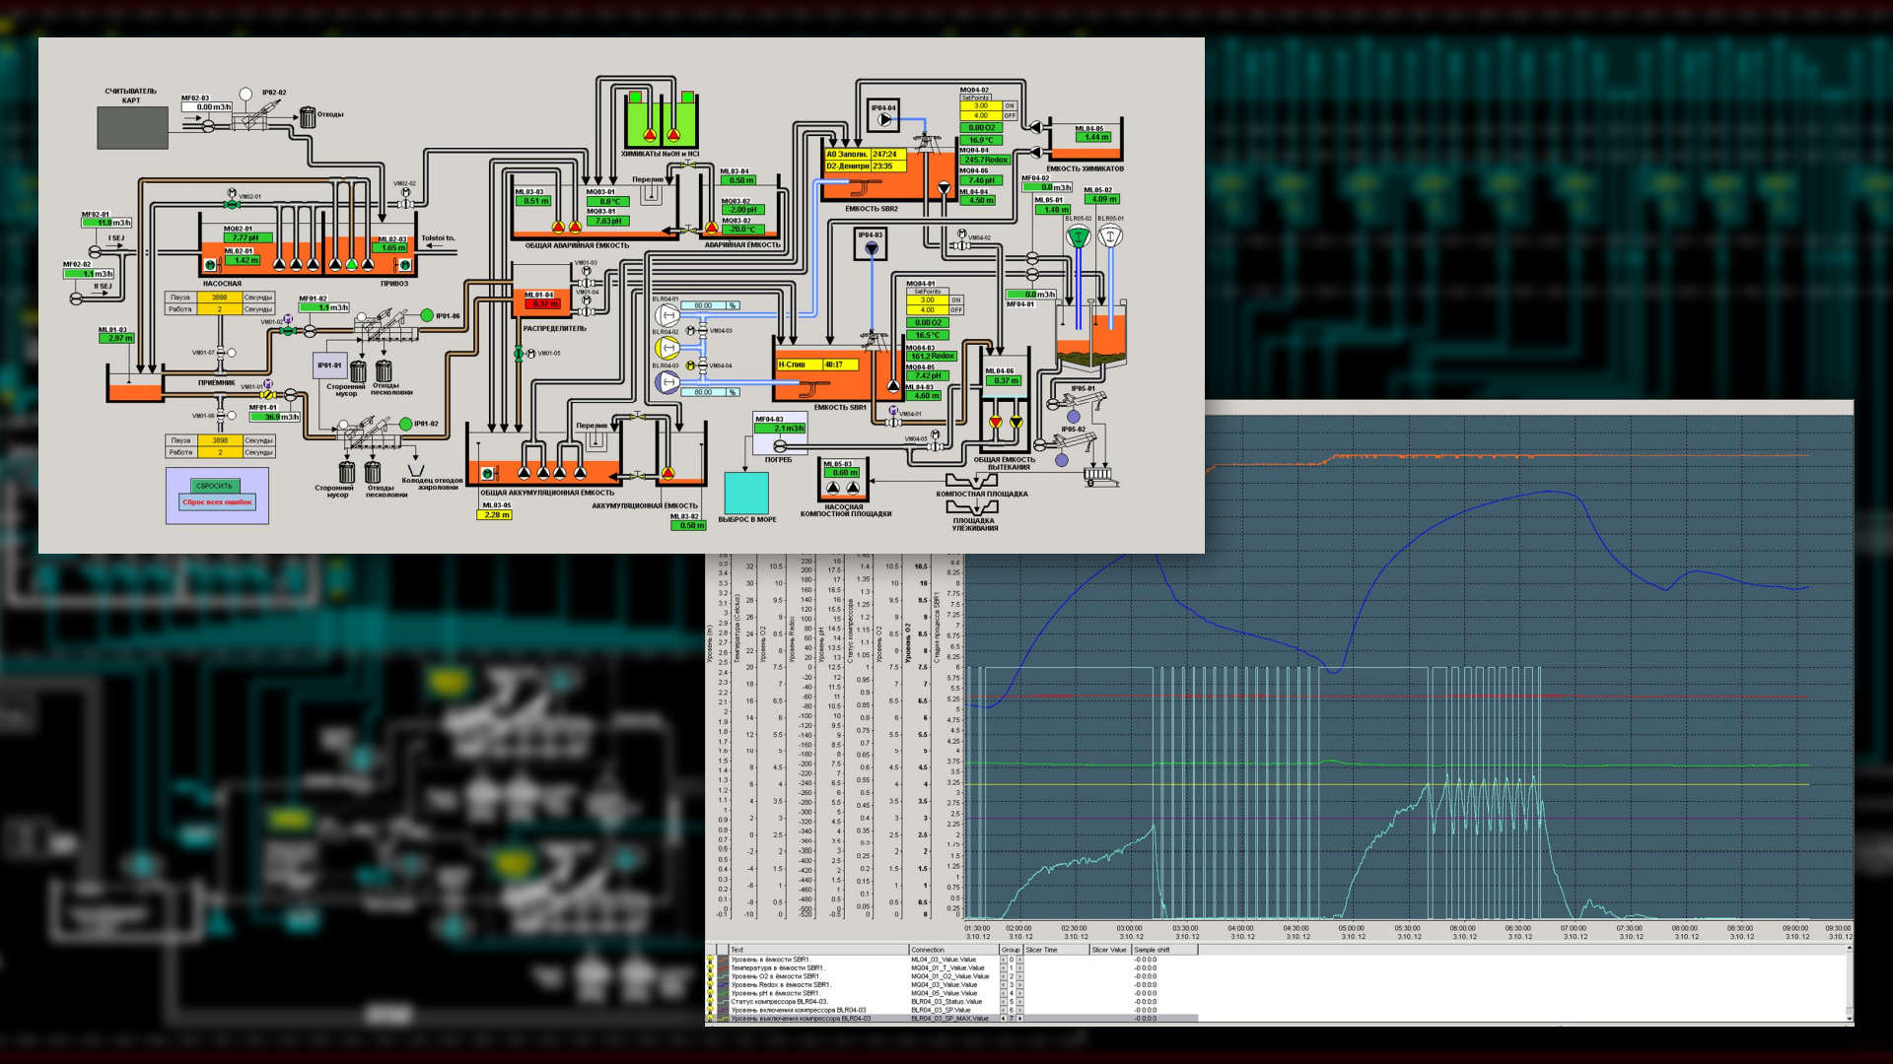Toggle visibility of Температура в ёмкости SBR1 curve
This screenshot has height=1064, width=1893.
point(710,967)
